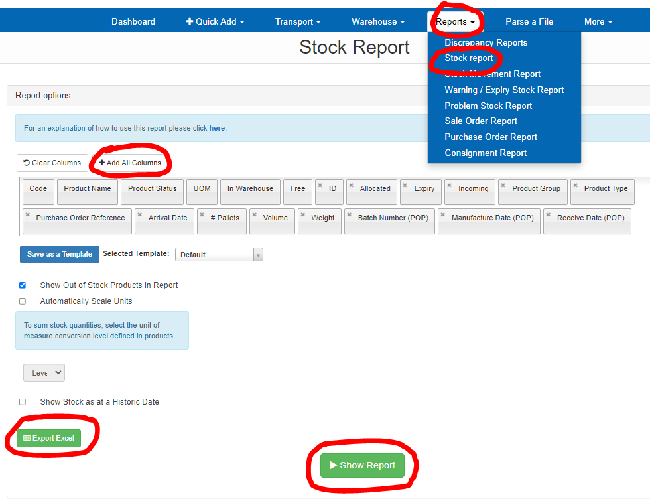This screenshot has width=650, height=501.
Task: Uncheck Show Out of Stock Products in Report
Action: tap(23, 285)
